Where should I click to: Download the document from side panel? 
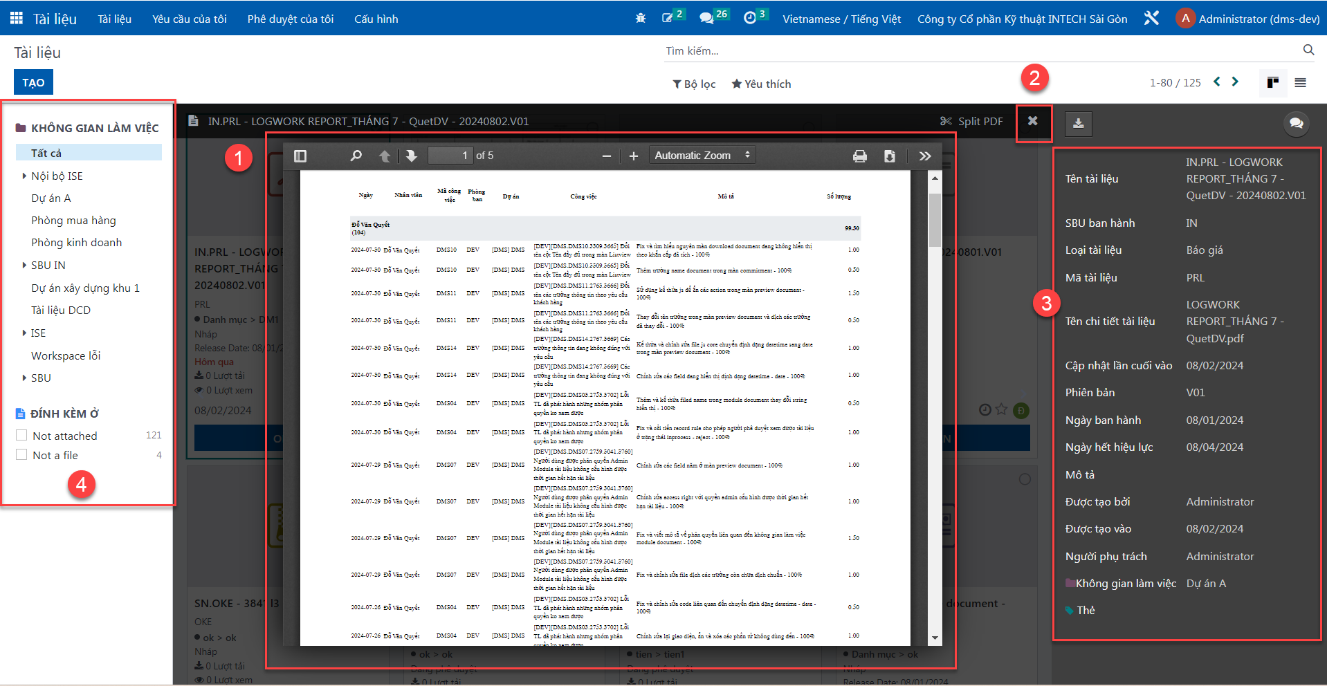click(1078, 124)
